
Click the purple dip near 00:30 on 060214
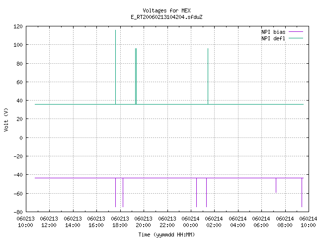coord(197,193)
